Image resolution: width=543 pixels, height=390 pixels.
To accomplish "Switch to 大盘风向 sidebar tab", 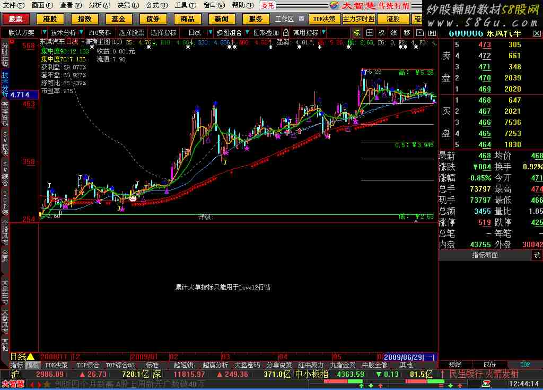I will pyautogui.click(x=5, y=321).
